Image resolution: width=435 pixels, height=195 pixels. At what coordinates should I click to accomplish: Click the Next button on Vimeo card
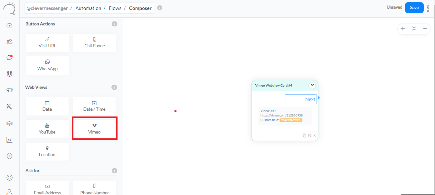point(301,99)
